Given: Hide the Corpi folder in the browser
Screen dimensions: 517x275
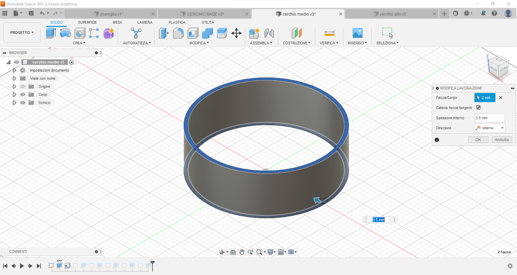Looking at the screenshot, I should 23,94.
